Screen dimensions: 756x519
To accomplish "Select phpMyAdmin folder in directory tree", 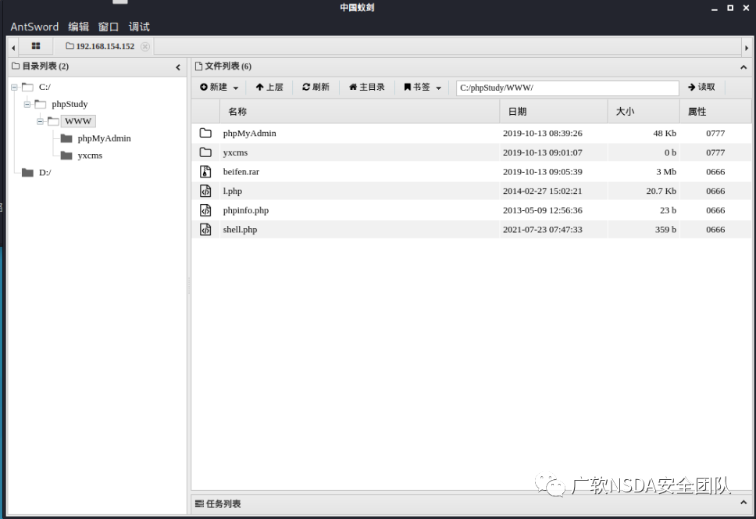I will pyautogui.click(x=104, y=138).
